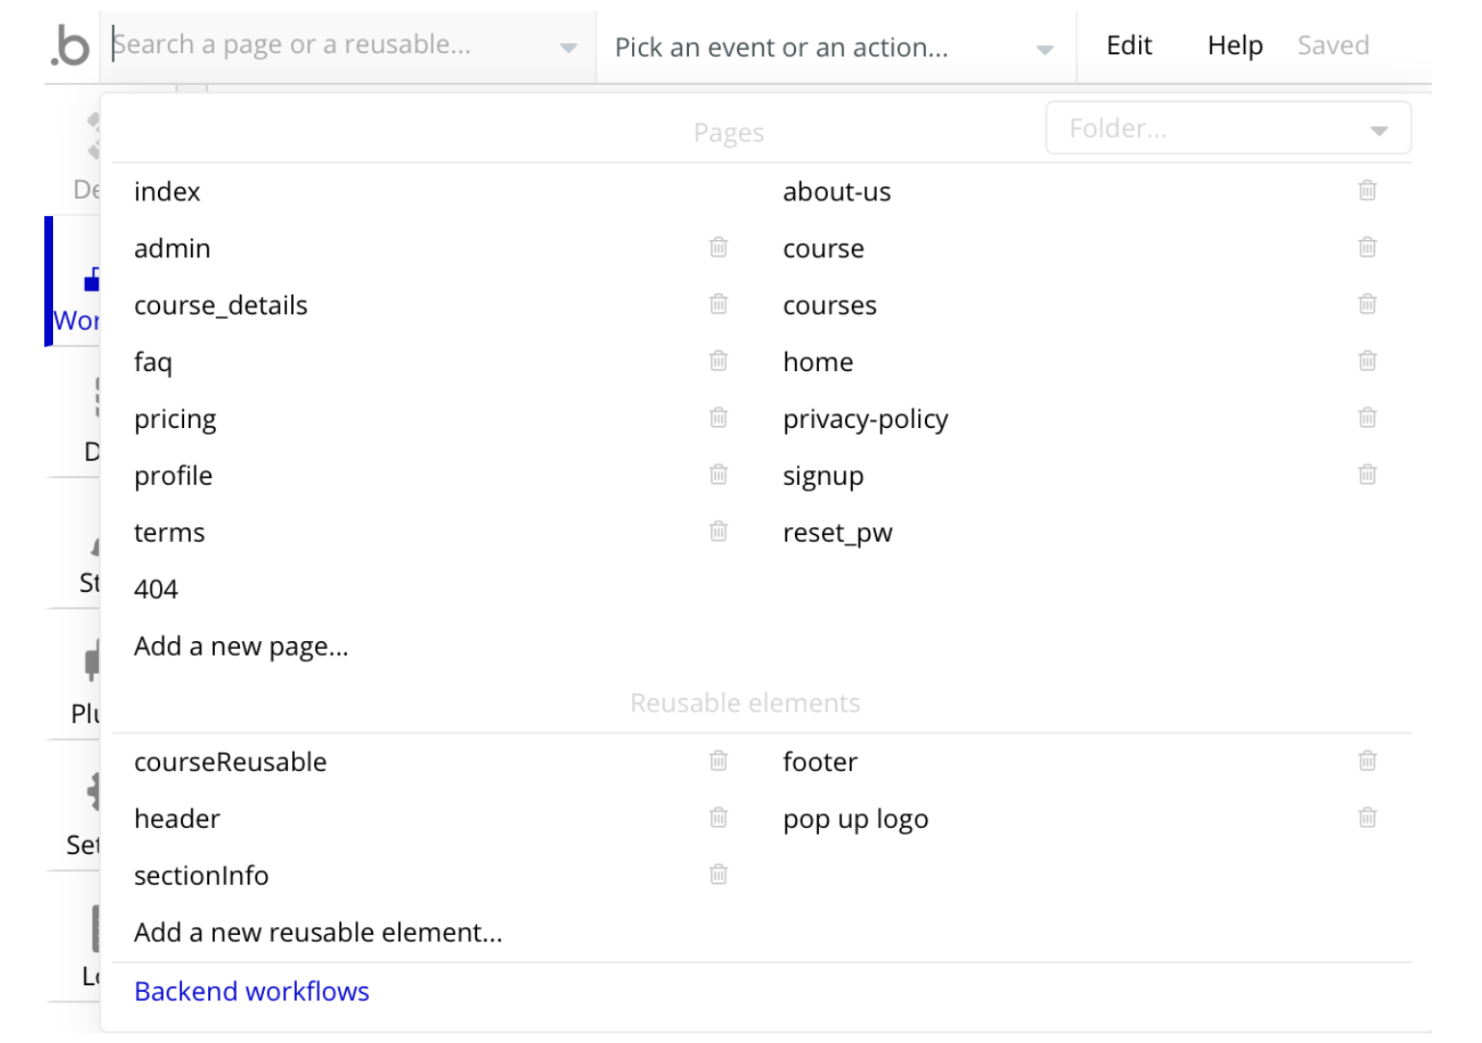Open the page search dropdown arrow
Screen dimensions: 1482x1043
click(x=569, y=47)
